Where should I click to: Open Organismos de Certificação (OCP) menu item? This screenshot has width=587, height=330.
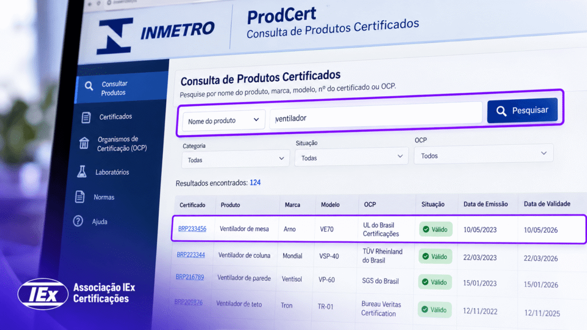pyautogui.click(x=122, y=144)
